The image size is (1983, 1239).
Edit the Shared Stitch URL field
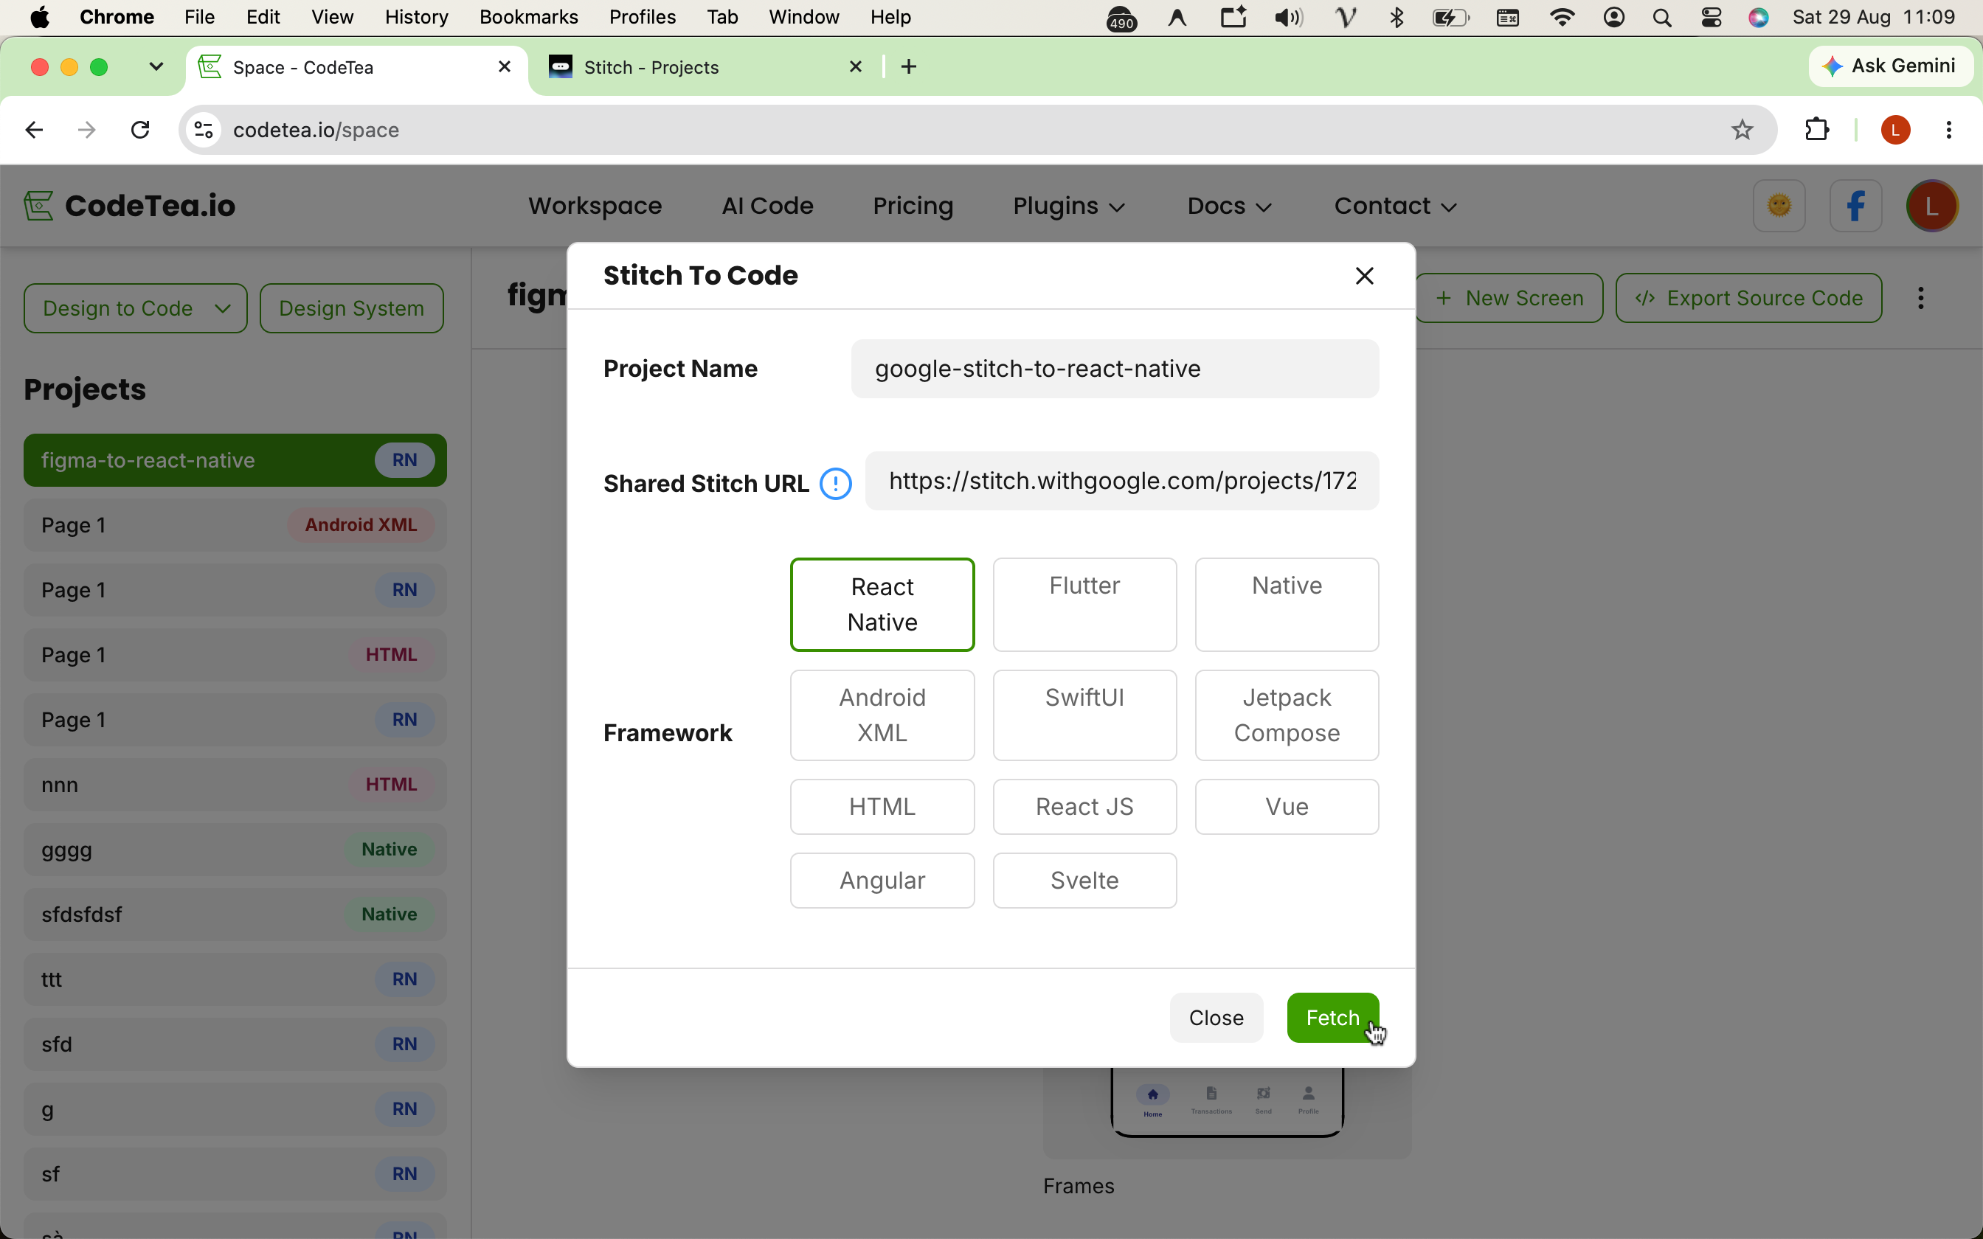click(1122, 481)
